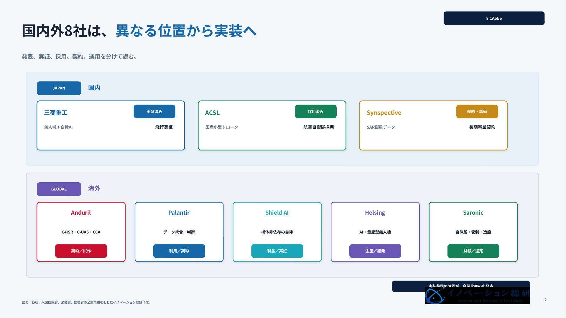Click the C4ISR・C-UAS・CCA text
This screenshot has width=566, height=318.
(x=81, y=232)
